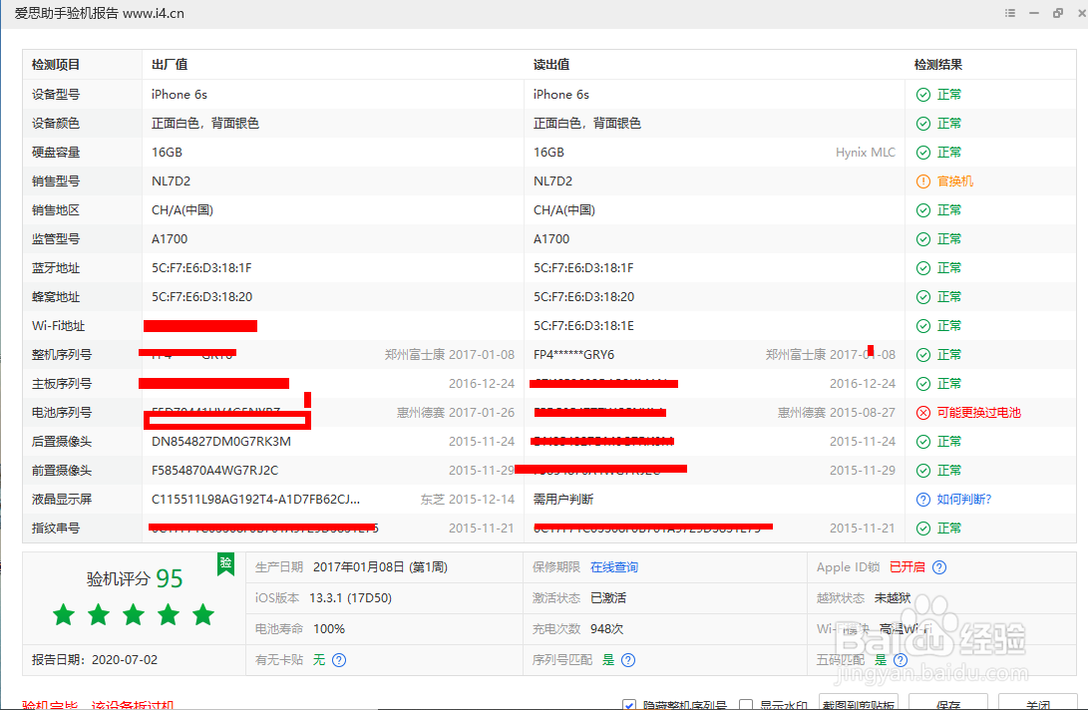This screenshot has height=710, width=1088.
Task: Click the check icon in 指纹串号 row
Action: click(922, 529)
